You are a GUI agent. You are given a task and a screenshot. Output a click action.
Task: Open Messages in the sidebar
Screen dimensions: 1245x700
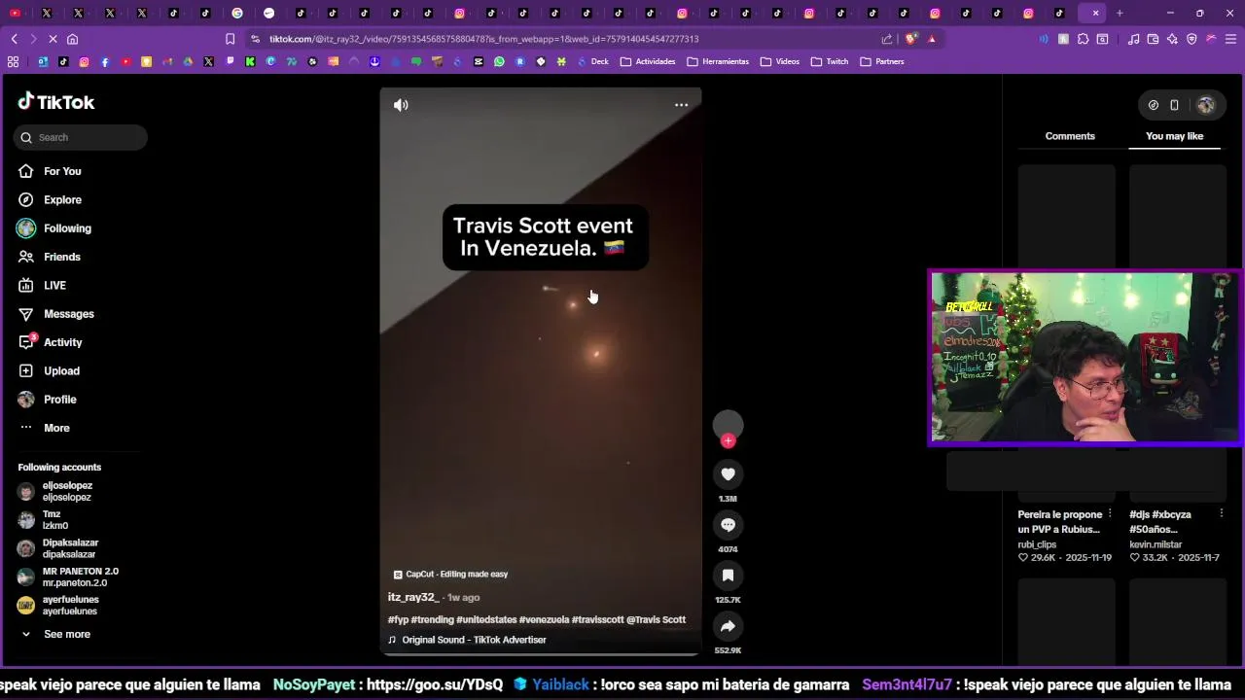(68, 314)
